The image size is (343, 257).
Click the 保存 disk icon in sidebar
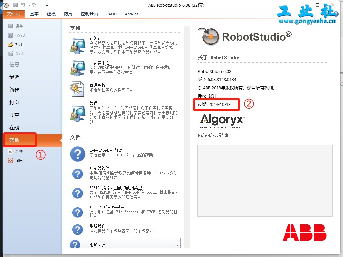pos(11,26)
